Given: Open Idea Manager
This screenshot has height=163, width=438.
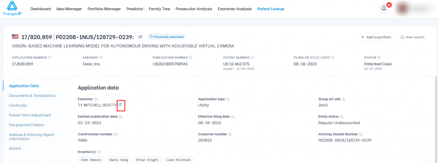Looking at the screenshot, I should (69, 9).
